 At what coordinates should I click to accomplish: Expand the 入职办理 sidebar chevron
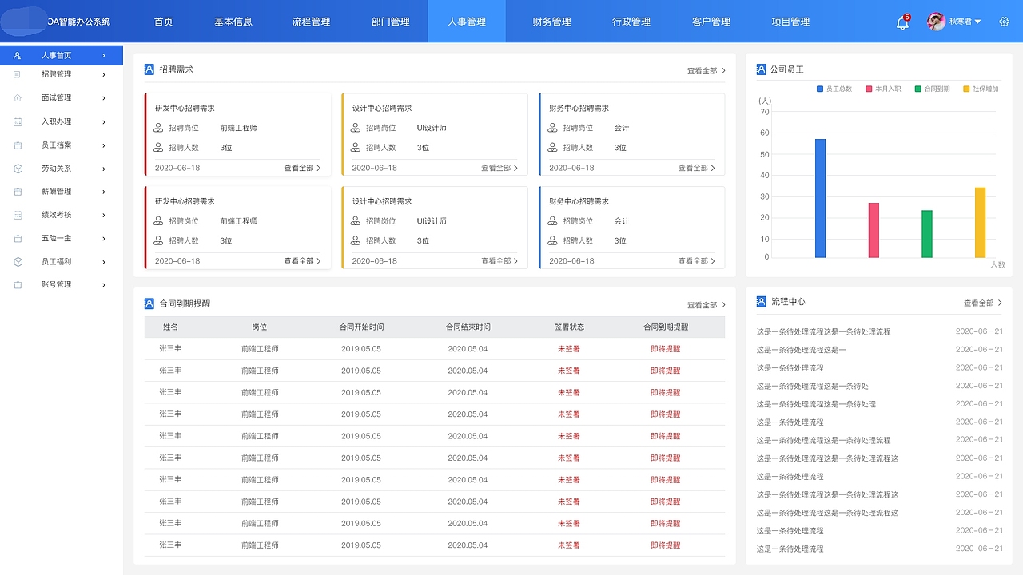[x=104, y=121]
